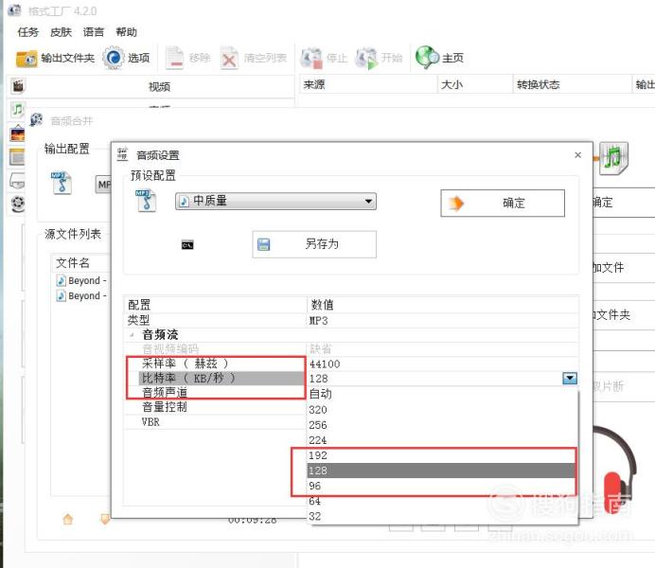Image resolution: width=655 pixels, height=568 pixels.
Task: Click the 数值 column header
Action: click(443, 305)
